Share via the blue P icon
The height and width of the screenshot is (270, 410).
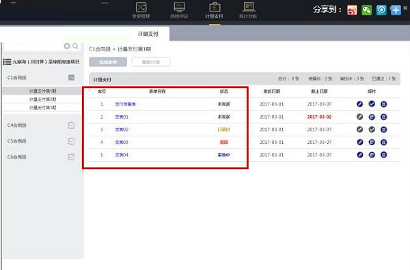click(381, 10)
